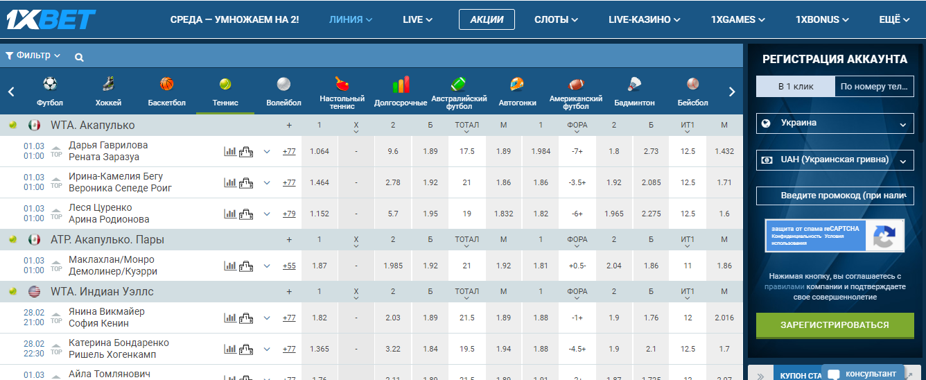The height and width of the screenshot is (380, 926).
Task: Open the 1XGAMES menu
Action: (738, 19)
